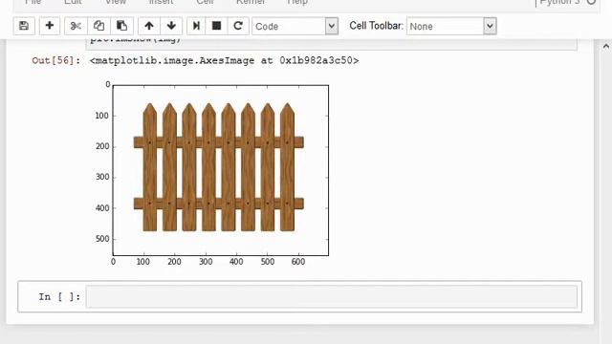Click the kernel idle indicator circle
612x344 pixels.
[x=591, y=1]
